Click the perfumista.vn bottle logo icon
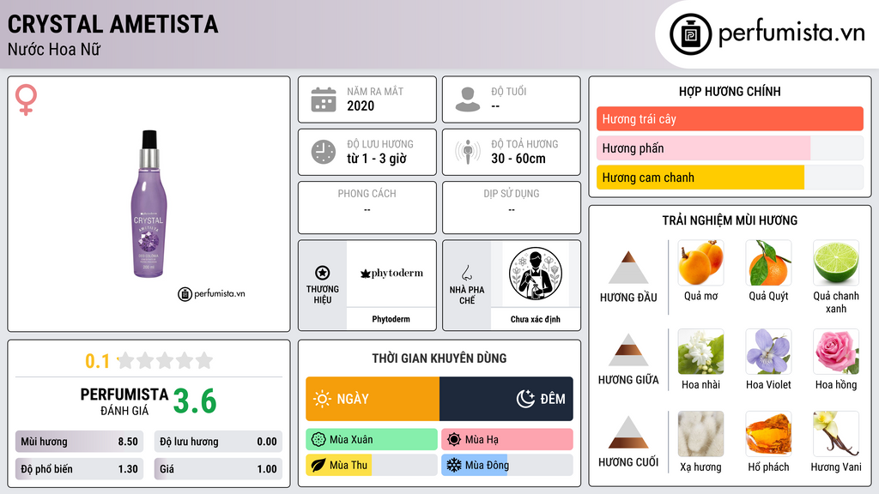 coord(690,34)
